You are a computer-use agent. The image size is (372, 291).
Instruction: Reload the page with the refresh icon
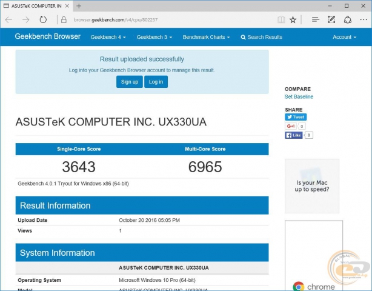[x=43, y=19]
